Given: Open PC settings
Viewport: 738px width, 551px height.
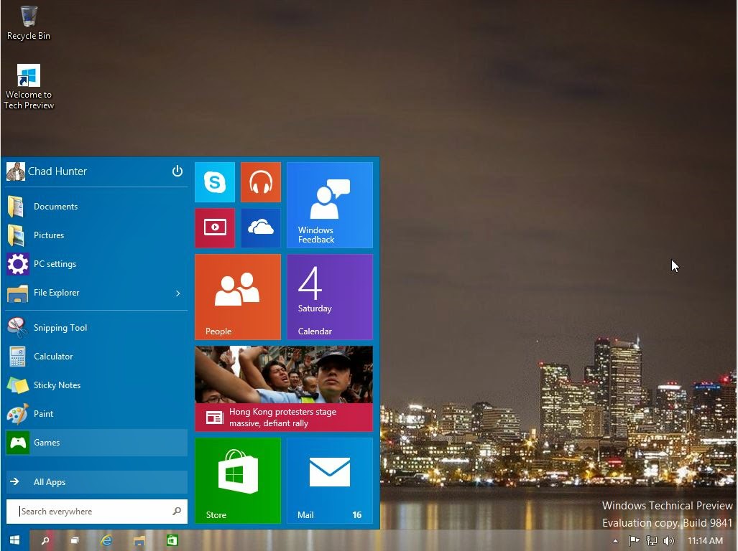Looking at the screenshot, I should [x=96, y=264].
